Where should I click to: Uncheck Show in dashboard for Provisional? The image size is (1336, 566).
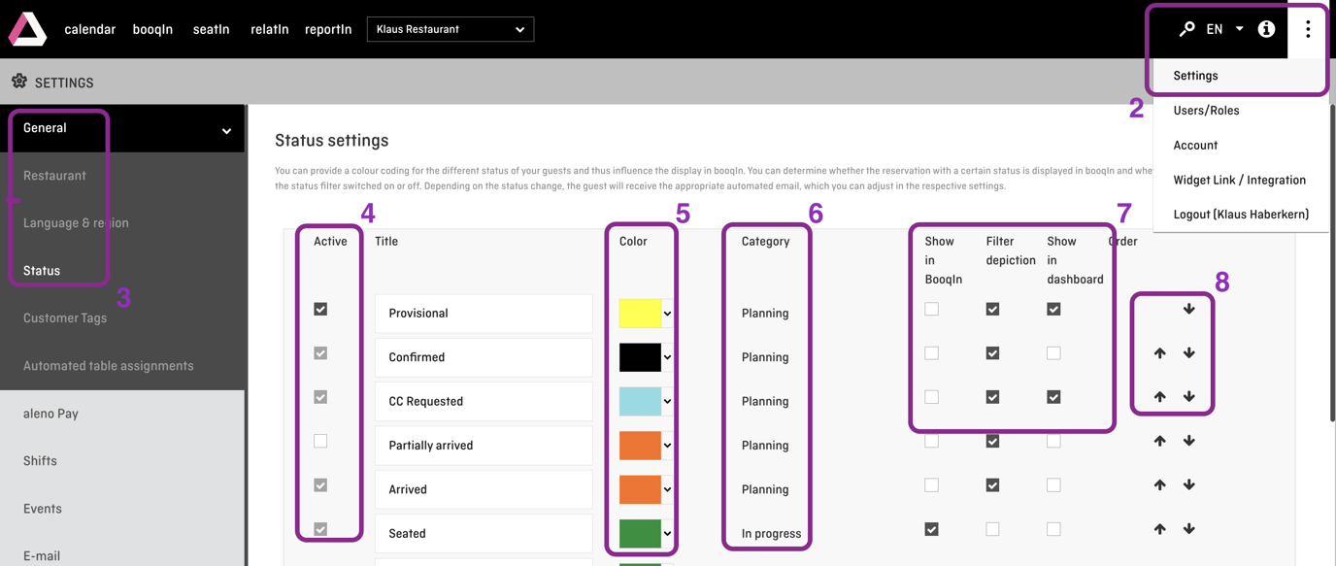tap(1053, 309)
